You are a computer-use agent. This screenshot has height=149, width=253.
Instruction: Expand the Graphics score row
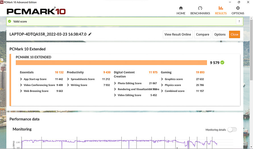point(162,79)
